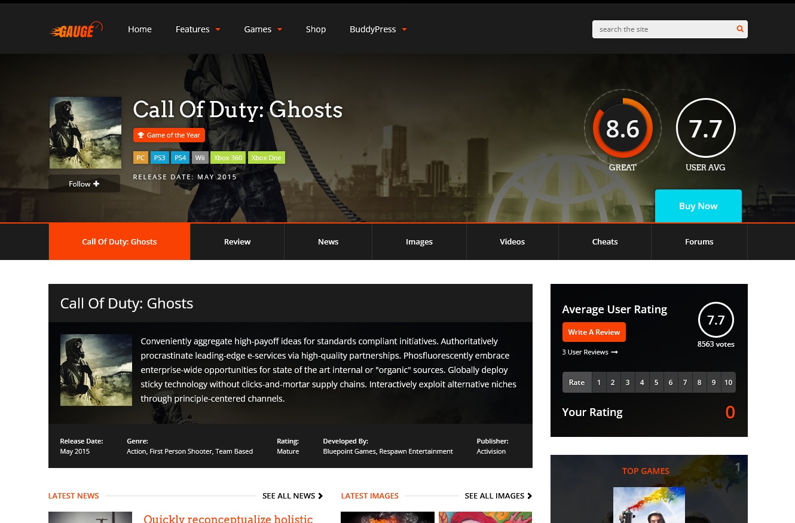Screen dimensions: 795x523
Task: Switch to the Review tab
Action: 237,241
